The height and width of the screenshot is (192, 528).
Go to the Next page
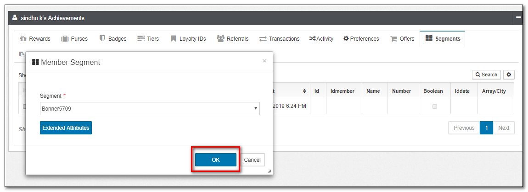(x=504, y=128)
